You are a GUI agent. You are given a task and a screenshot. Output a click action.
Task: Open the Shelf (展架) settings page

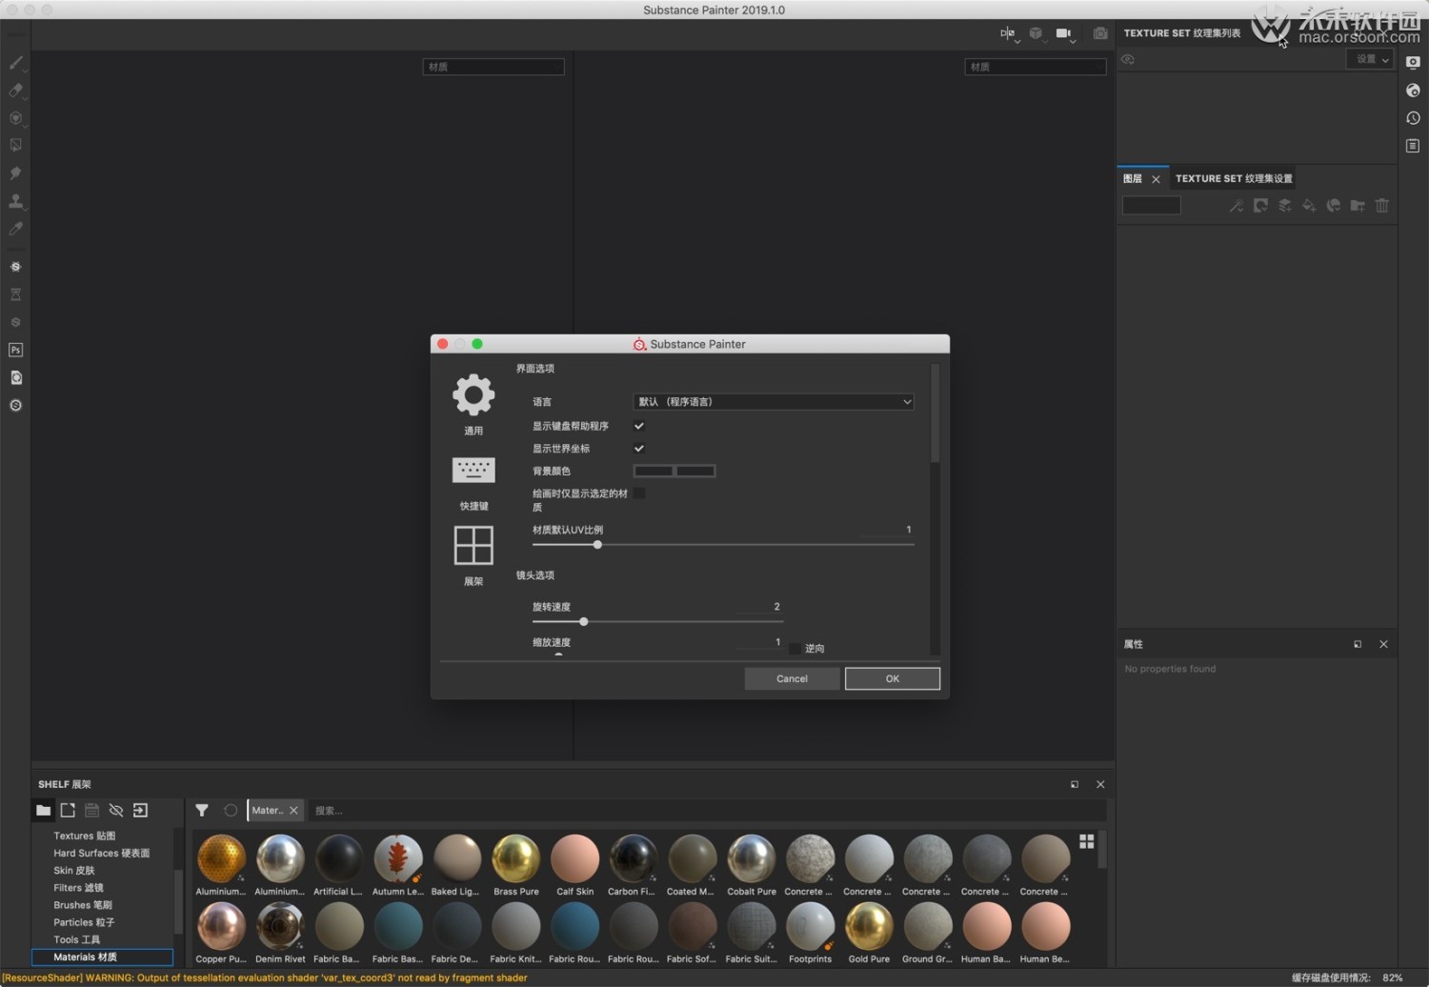473,555
